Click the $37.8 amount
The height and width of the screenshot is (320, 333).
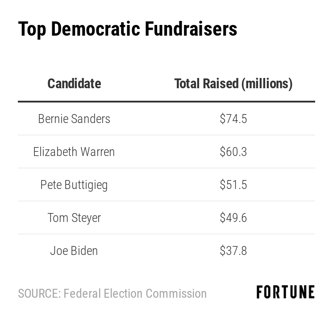233,250
